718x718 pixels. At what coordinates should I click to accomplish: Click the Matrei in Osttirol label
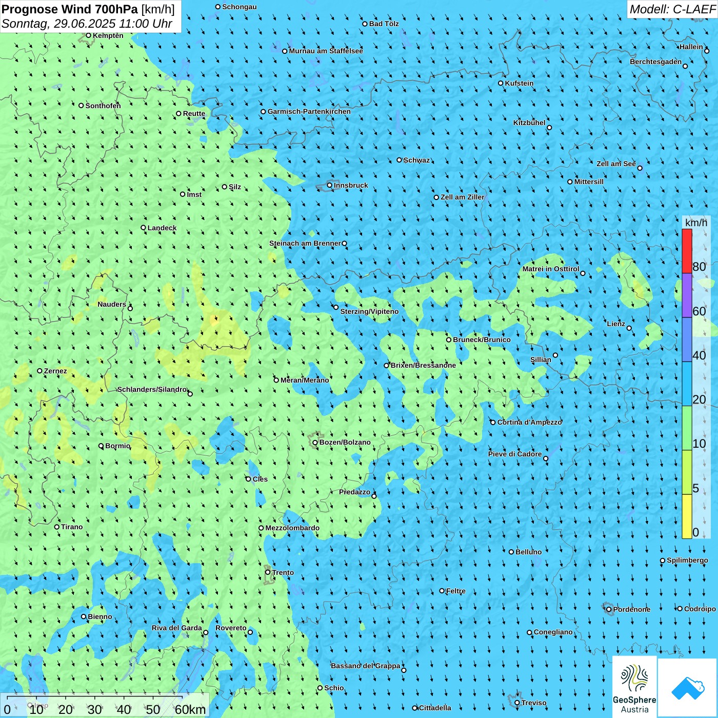tap(551, 269)
